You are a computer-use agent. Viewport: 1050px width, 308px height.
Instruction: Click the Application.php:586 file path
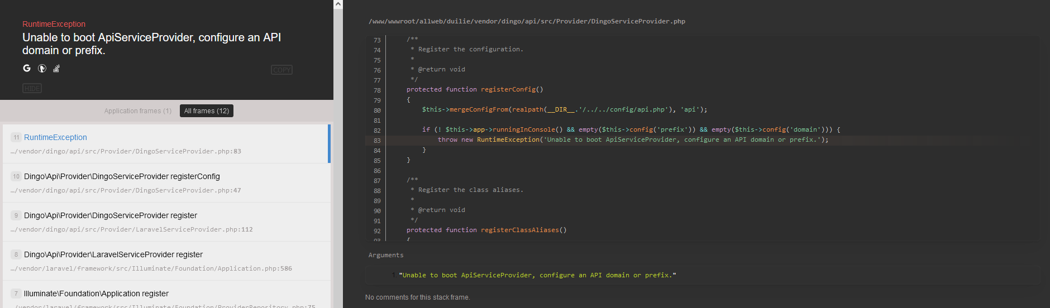tap(151, 268)
